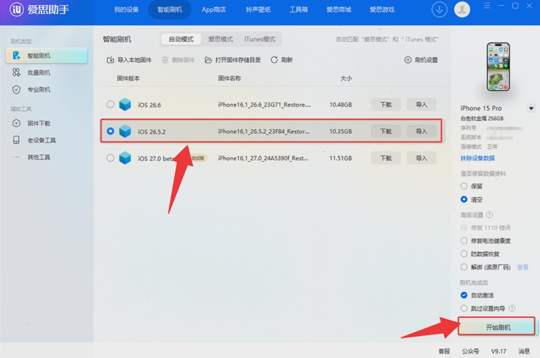
Task: Click the 11.51GB size value
Action: point(341,158)
